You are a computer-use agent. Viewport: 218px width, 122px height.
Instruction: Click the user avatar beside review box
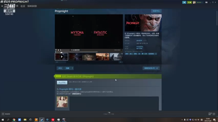(x=62, y=102)
